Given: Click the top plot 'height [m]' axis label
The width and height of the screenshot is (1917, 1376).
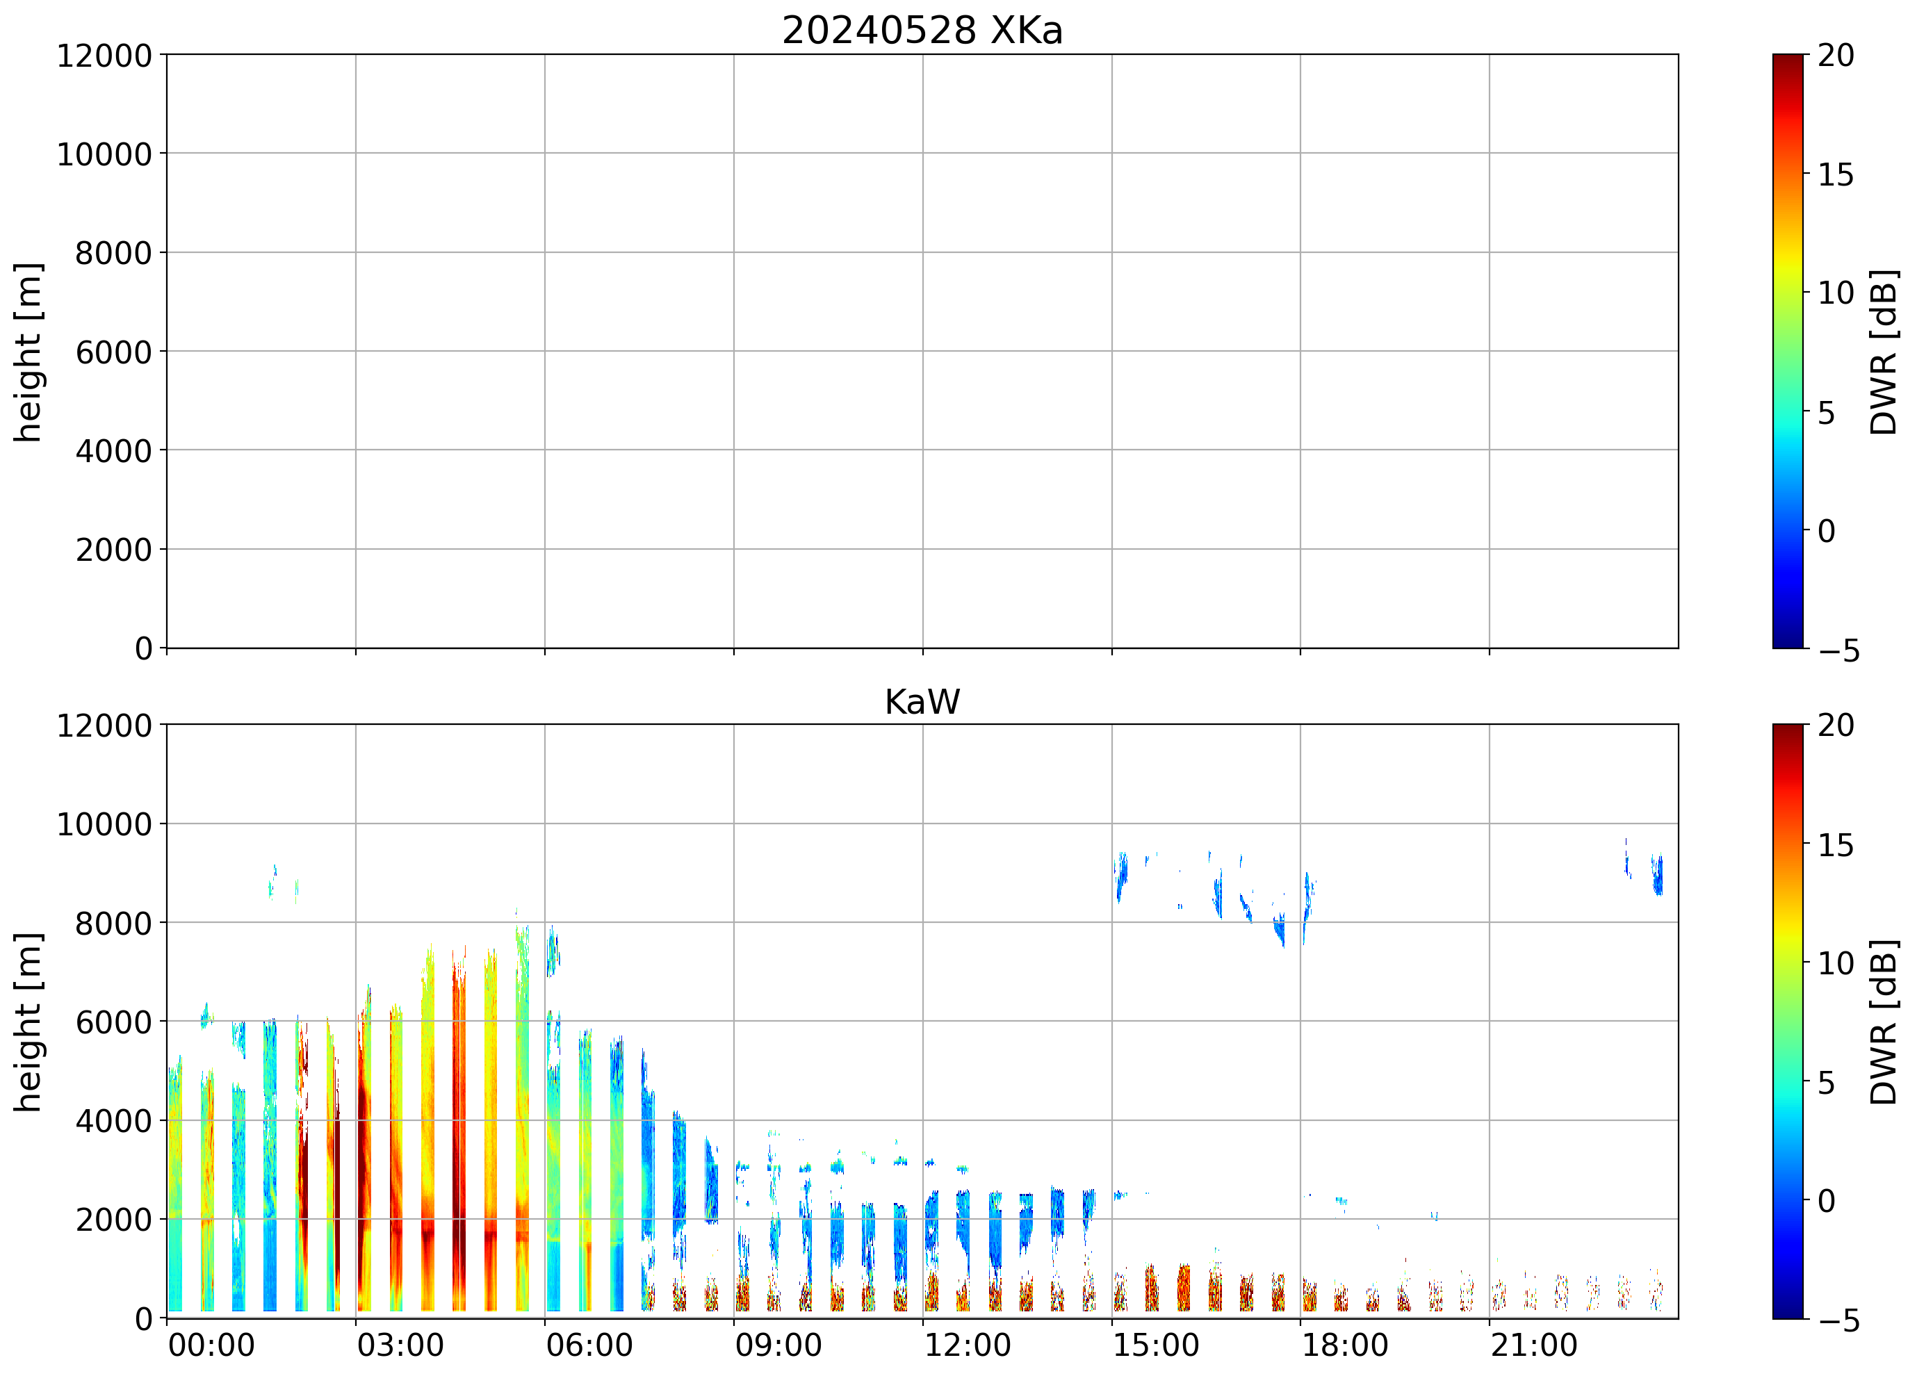Looking at the screenshot, I should click(x=28, y=352).
